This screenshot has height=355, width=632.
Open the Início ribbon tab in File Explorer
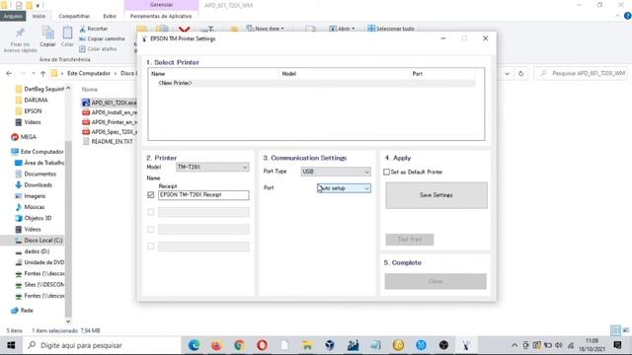click(39, 16)
